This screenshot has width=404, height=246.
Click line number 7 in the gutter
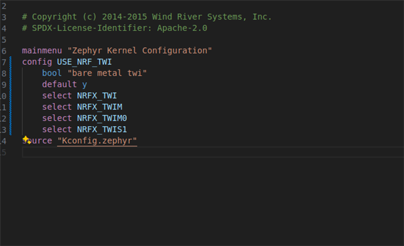click(x=4, y=62)
